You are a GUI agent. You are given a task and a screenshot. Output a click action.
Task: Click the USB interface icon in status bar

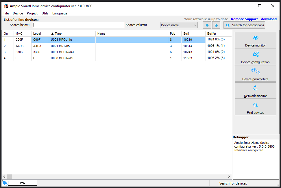click(5, 183)
